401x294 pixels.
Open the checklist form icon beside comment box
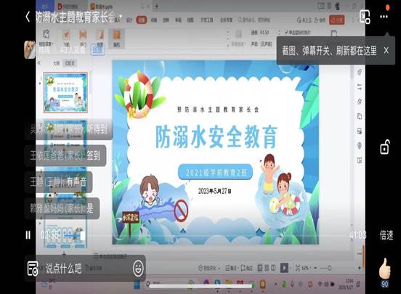(33, 269)
